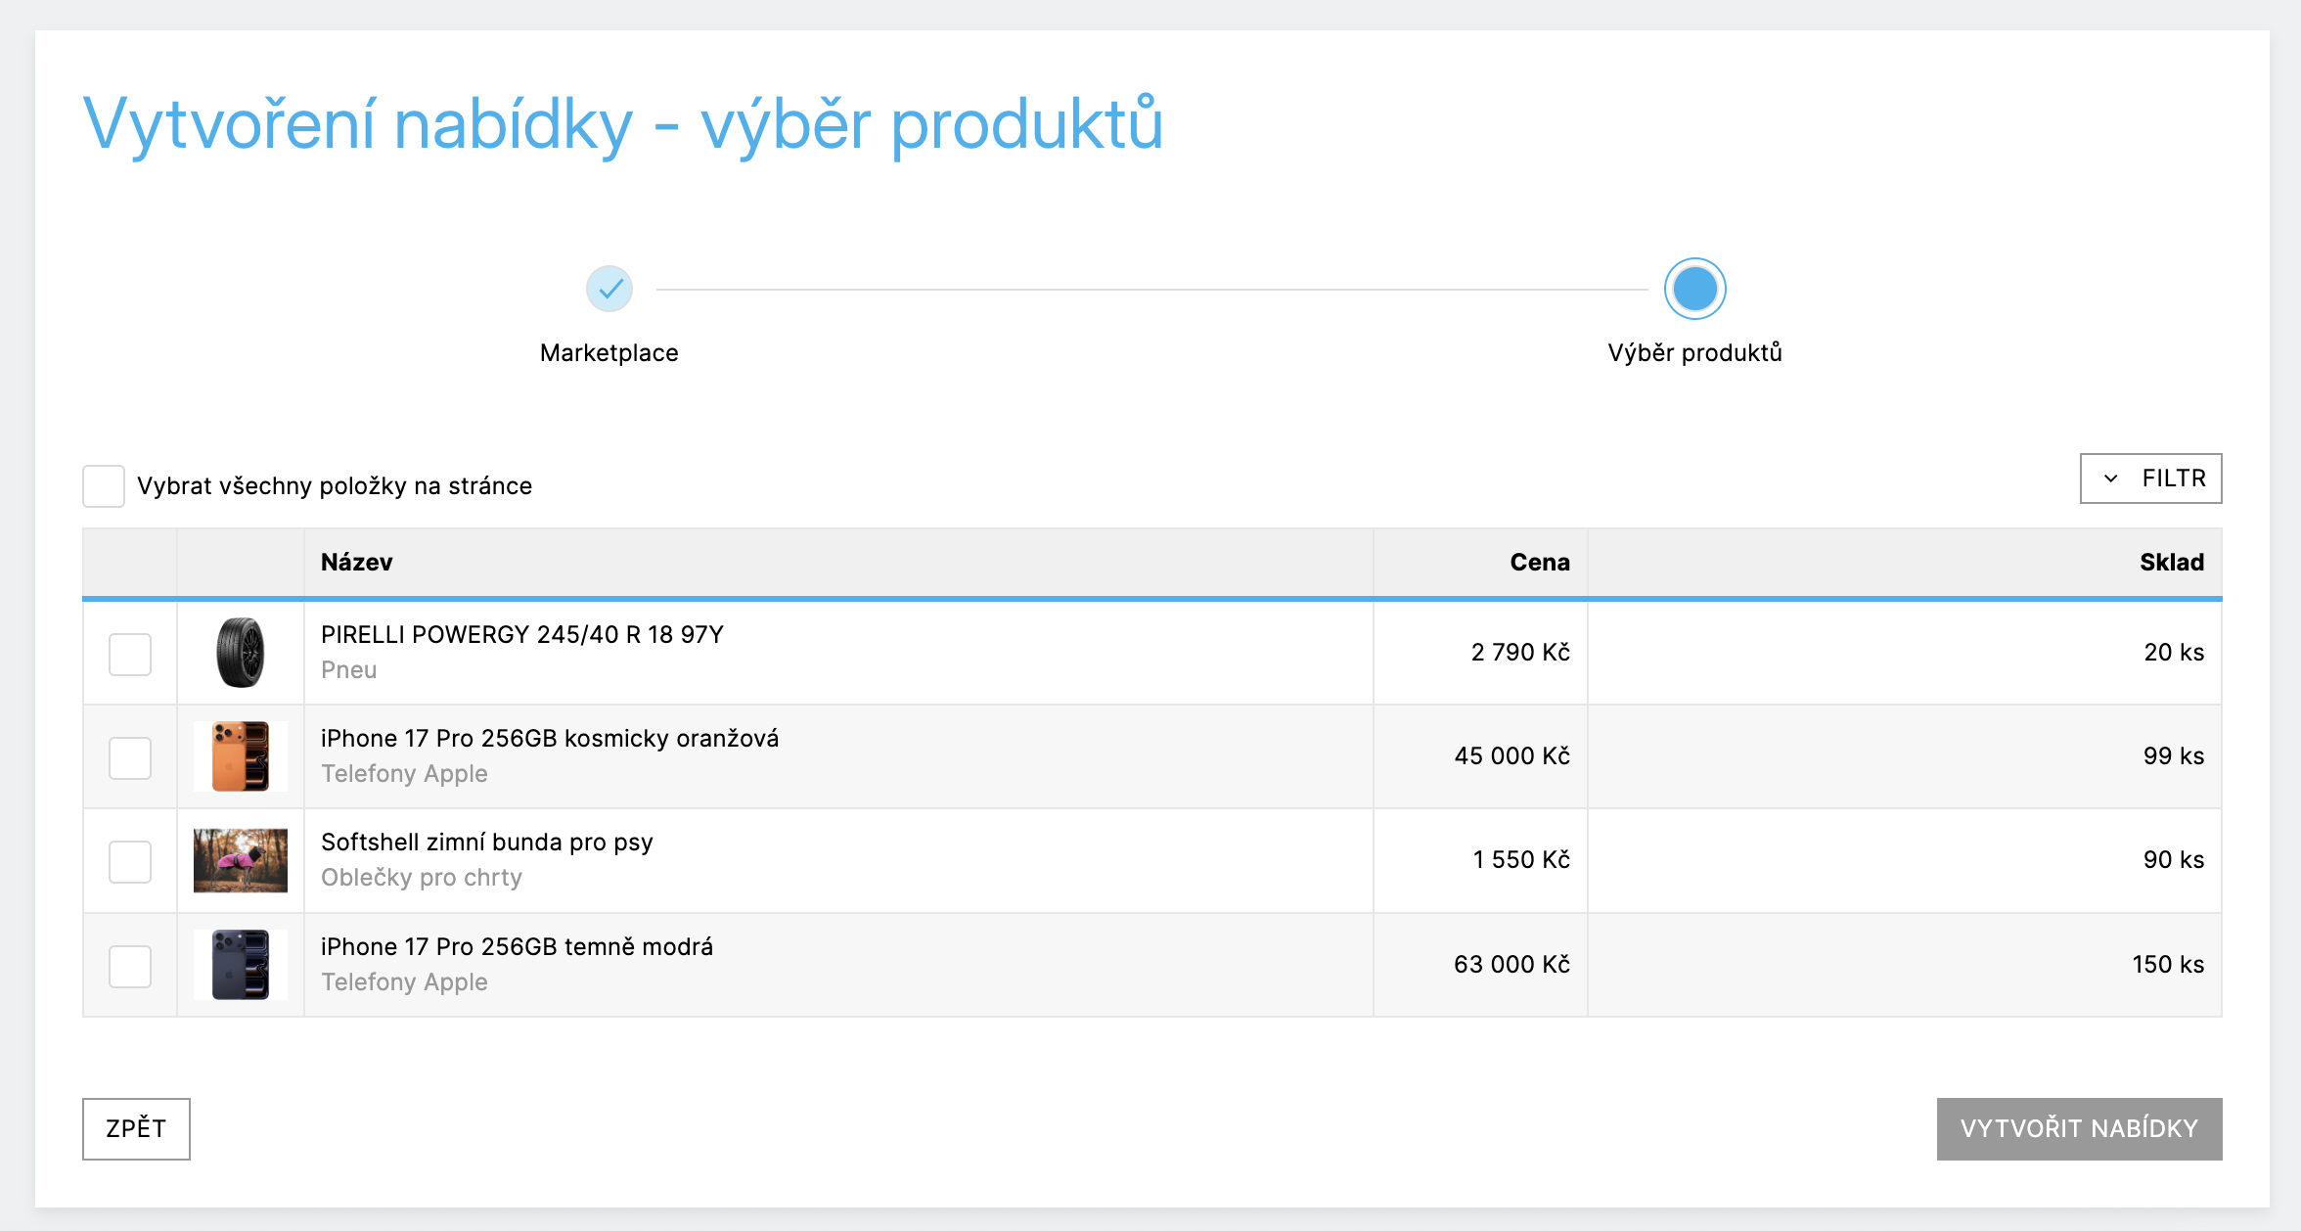2301x1231 pixels.
Task: Check the PIRELLI POWERGY row checkbox
Action: 130,654
